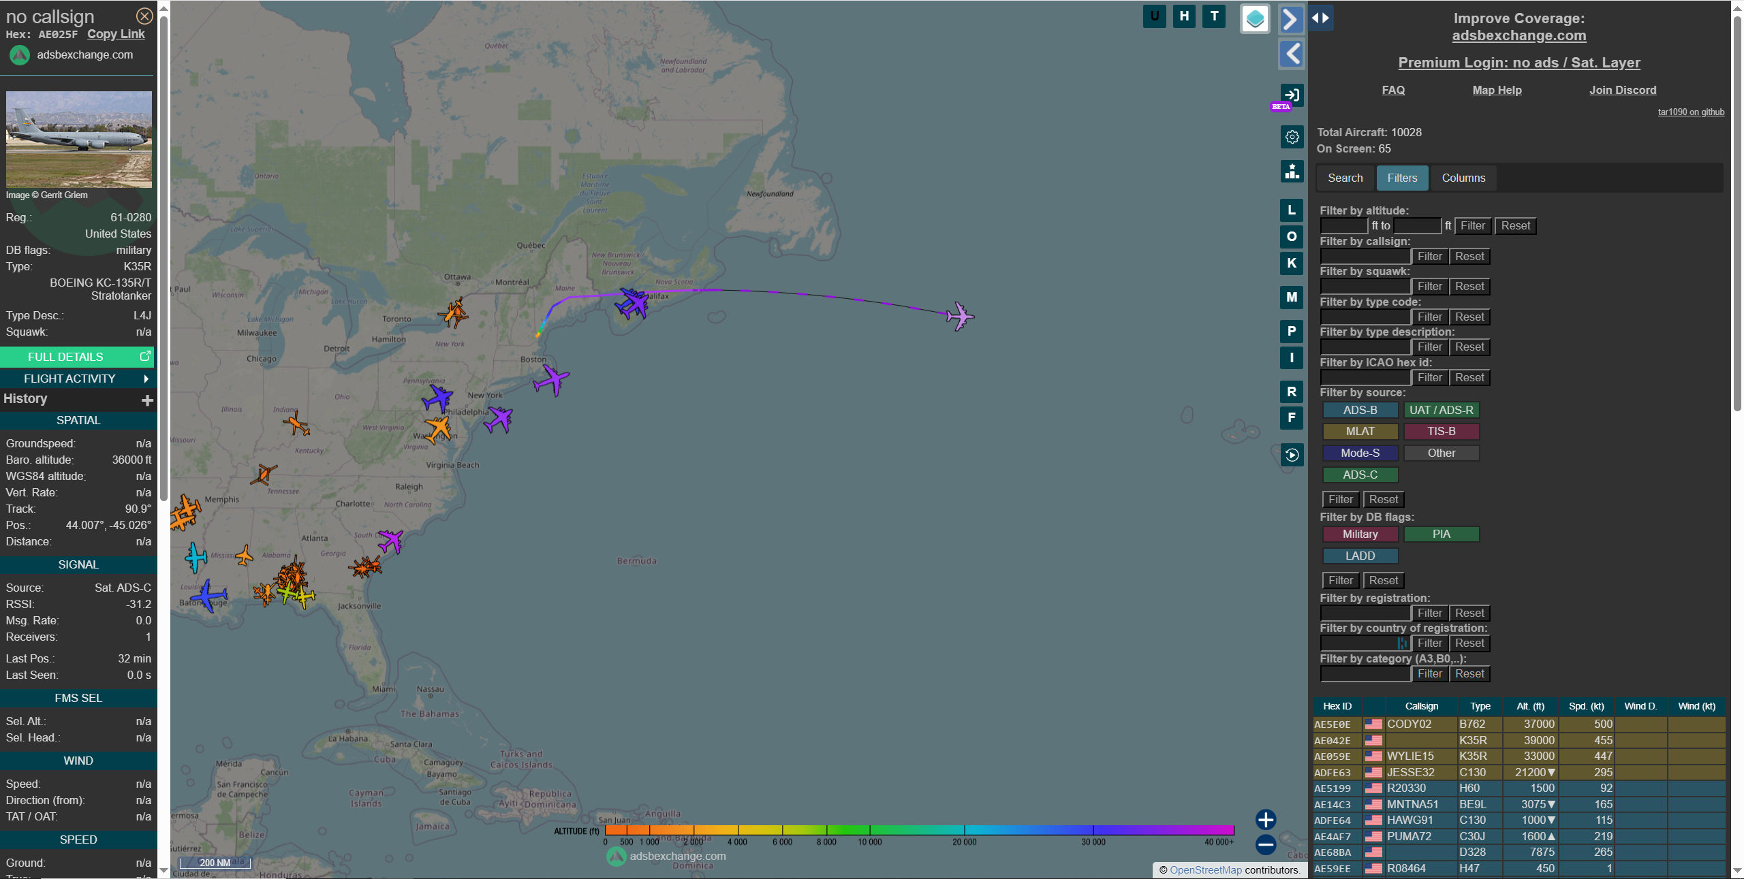Click the U map toggle button
The image size is (1744, 879).
pos(1155,16)
